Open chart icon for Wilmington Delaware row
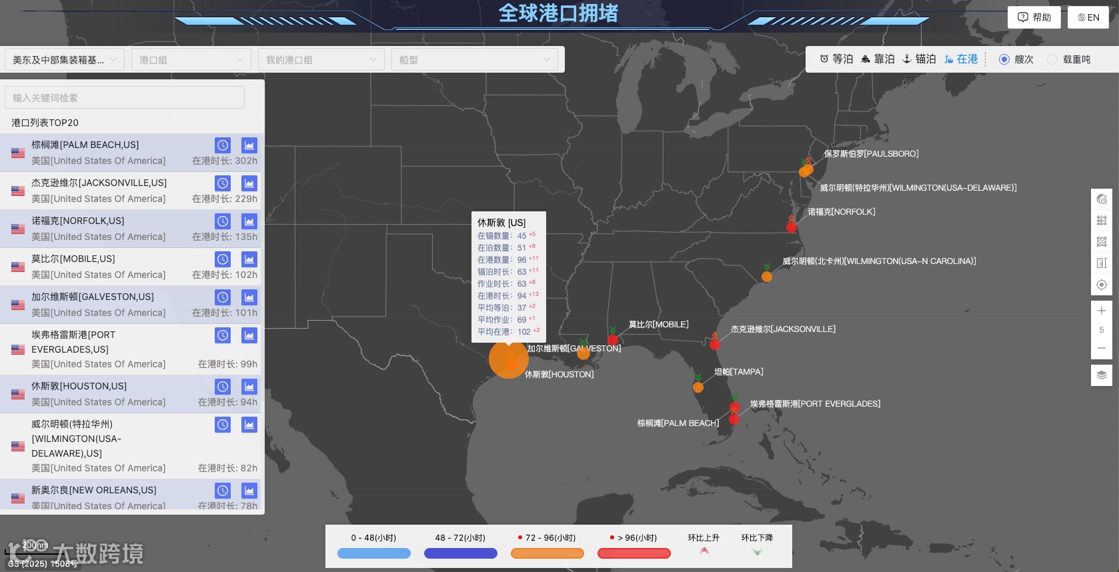 point(249,425)
